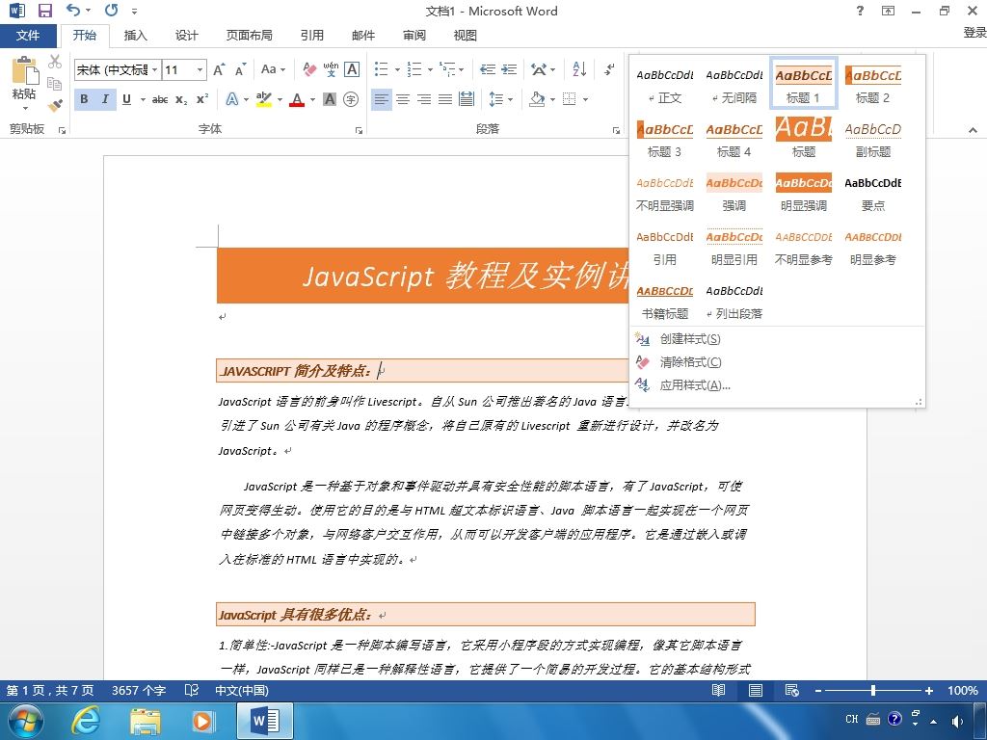The width and height of the screenshot is (987, 740).
Task: Click the text highlight color button
Action: 264,99
